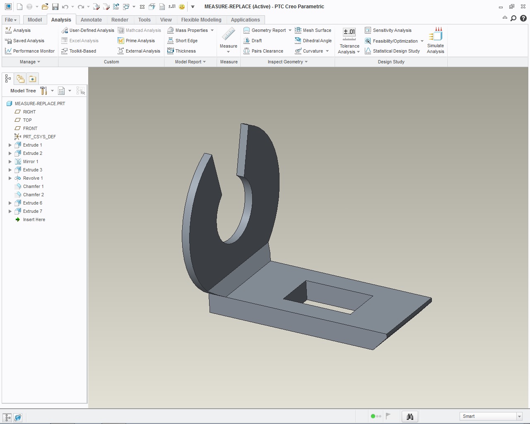Image resolution: width=530 pixels, height=424 pixels.
Task: Open External Analysis
Action: point(139,51)
